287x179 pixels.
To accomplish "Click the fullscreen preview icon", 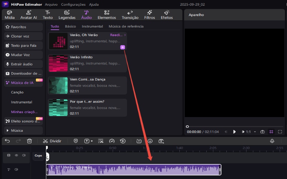I will (280, 132).
